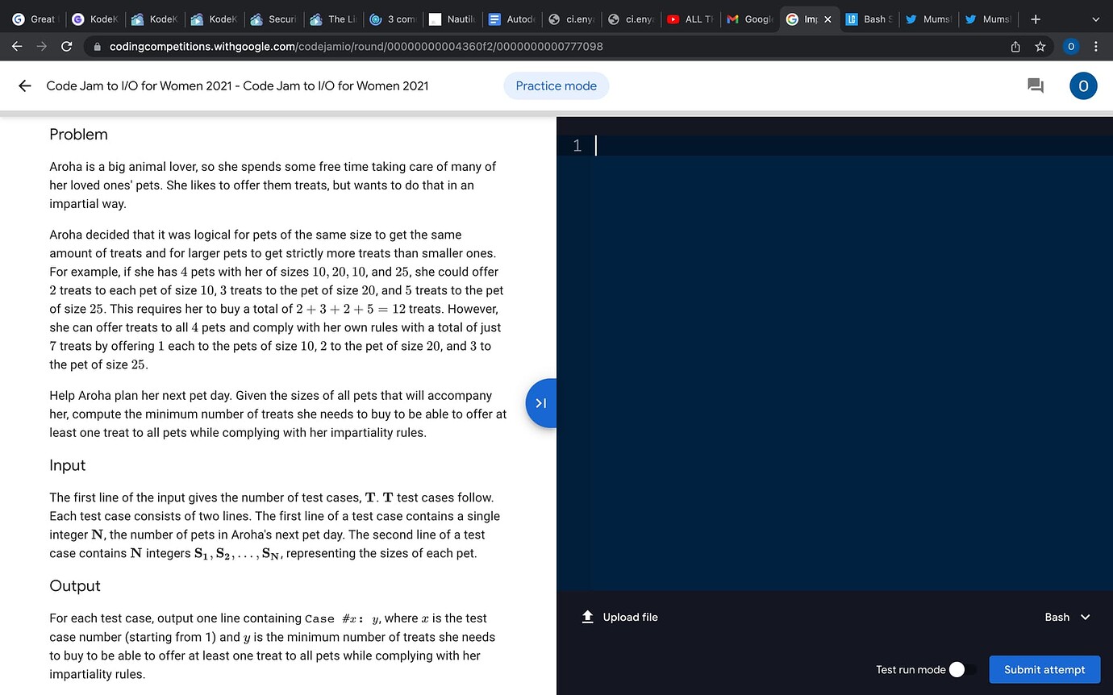Switch to the Gmail Google tab
The width and height of the screenshot is (1113, 695).
click(x=750, y=19)
